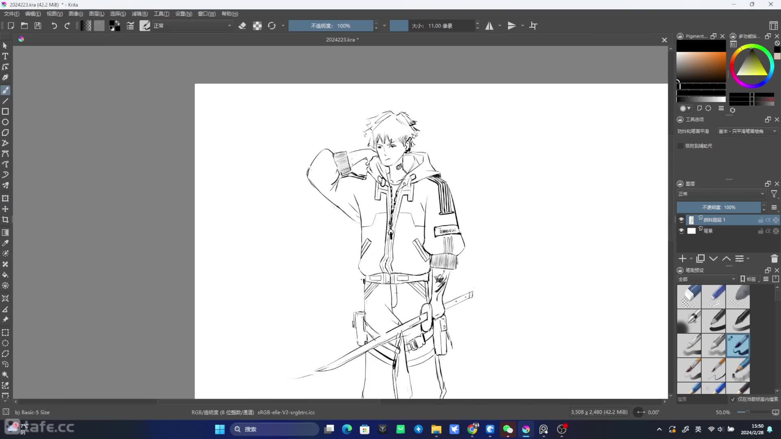Move the layer down with the arrow
The height and width of the screenshot is (439, 781).
713,259
